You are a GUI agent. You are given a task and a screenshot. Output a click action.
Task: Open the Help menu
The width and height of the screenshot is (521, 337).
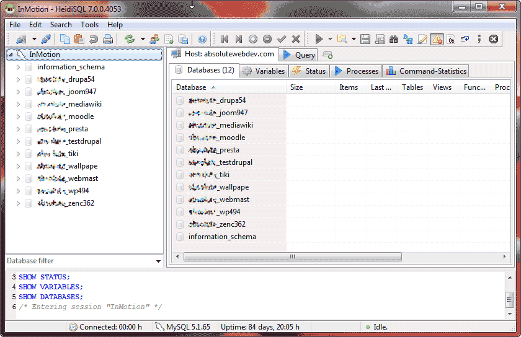coord(115,25)
